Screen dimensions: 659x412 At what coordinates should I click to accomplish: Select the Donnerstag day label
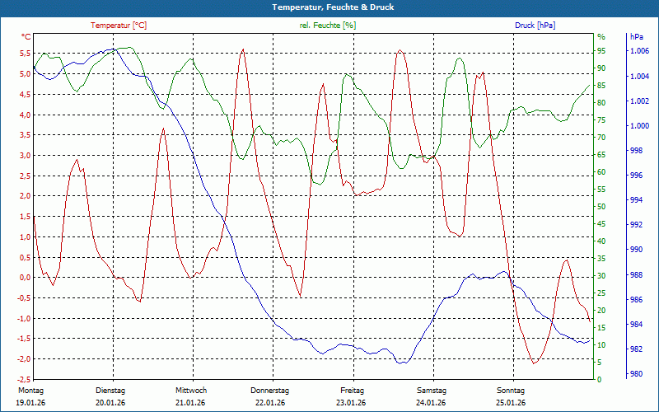point(270,391)
